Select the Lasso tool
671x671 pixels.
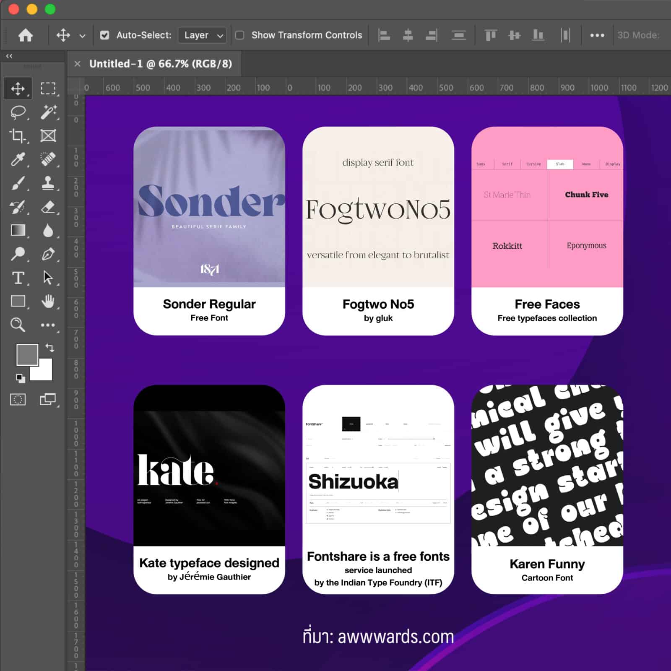(x=18, y=112)
